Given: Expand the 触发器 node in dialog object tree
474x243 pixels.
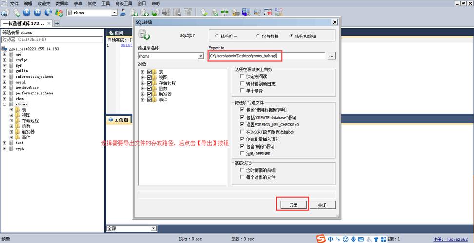Looking at the screenshot, I should 143,94.
